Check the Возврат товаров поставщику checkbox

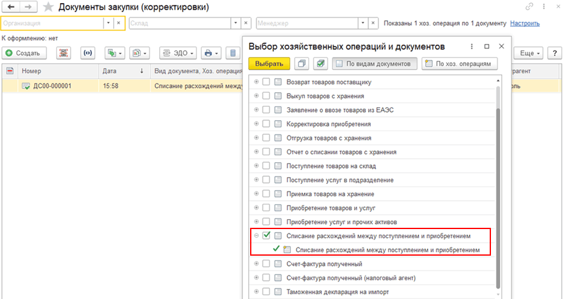(x=266, y=82)
